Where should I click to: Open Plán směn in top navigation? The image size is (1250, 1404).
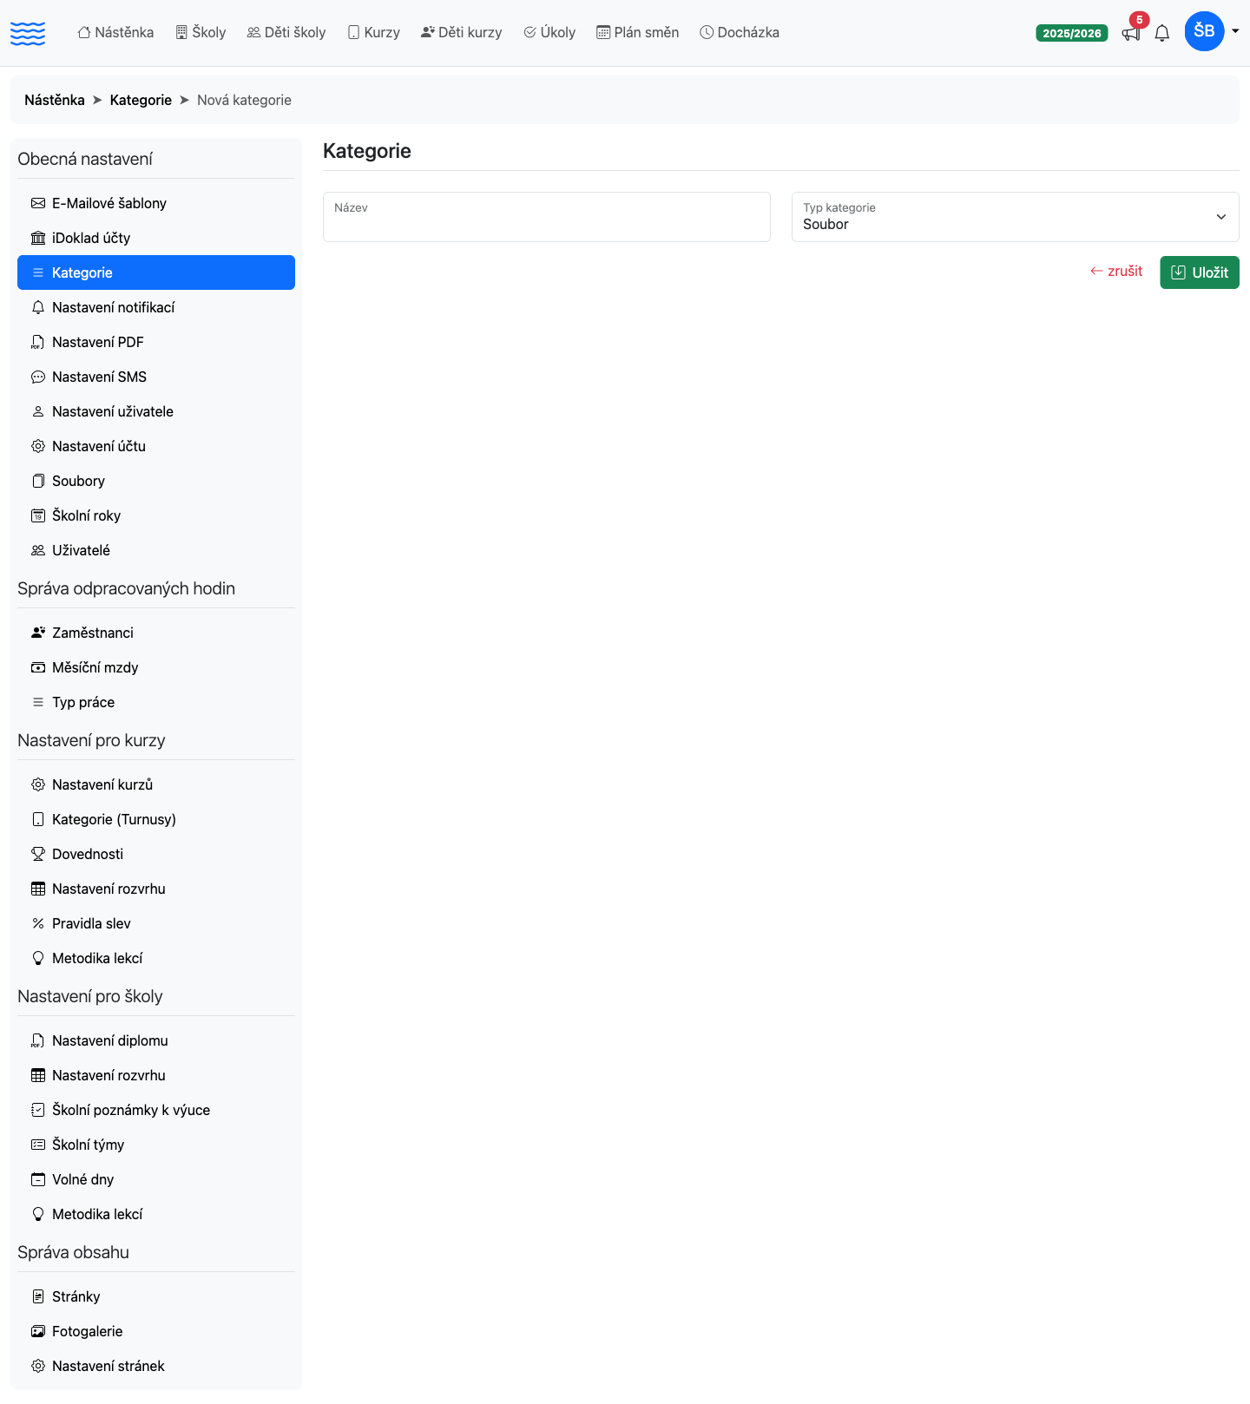click(x=638, y=33)
